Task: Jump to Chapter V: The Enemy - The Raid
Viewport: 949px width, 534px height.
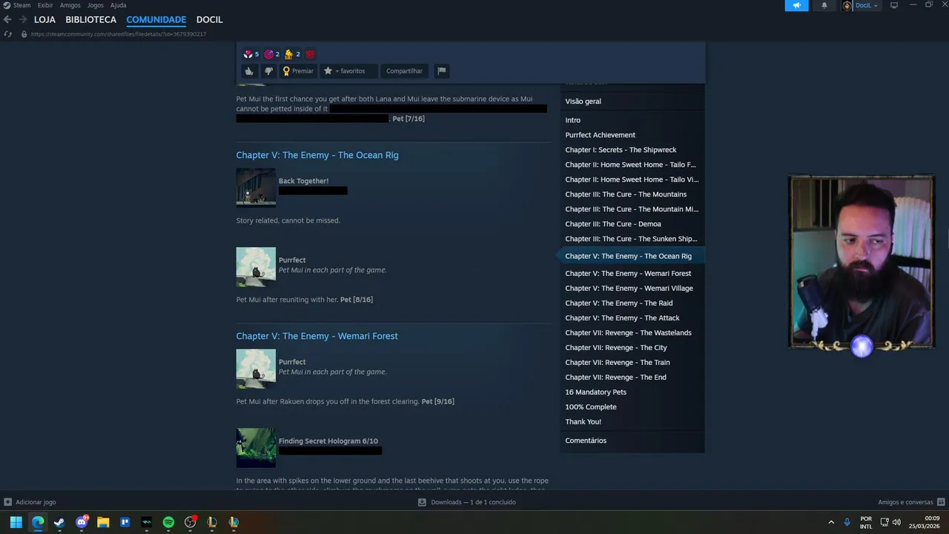Action: (x=618, y=303)
